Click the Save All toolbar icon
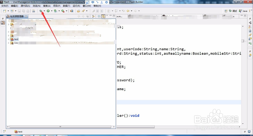 click(x=24, y=11)
